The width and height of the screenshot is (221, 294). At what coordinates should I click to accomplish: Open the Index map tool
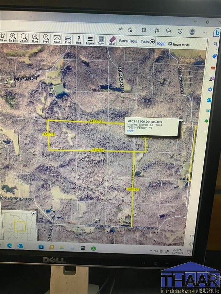coord(101,41)
